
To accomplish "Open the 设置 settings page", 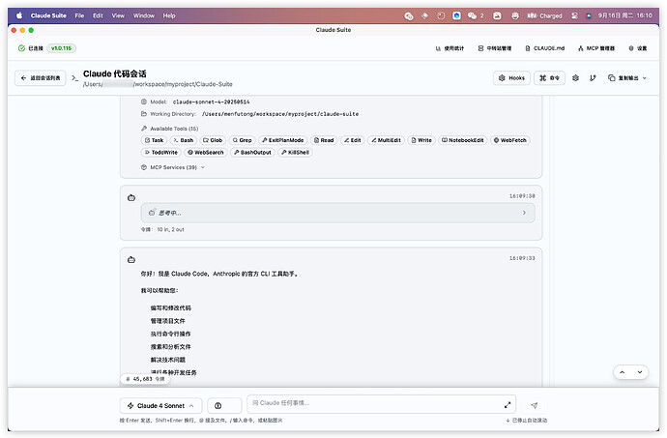I will point(638,48).
